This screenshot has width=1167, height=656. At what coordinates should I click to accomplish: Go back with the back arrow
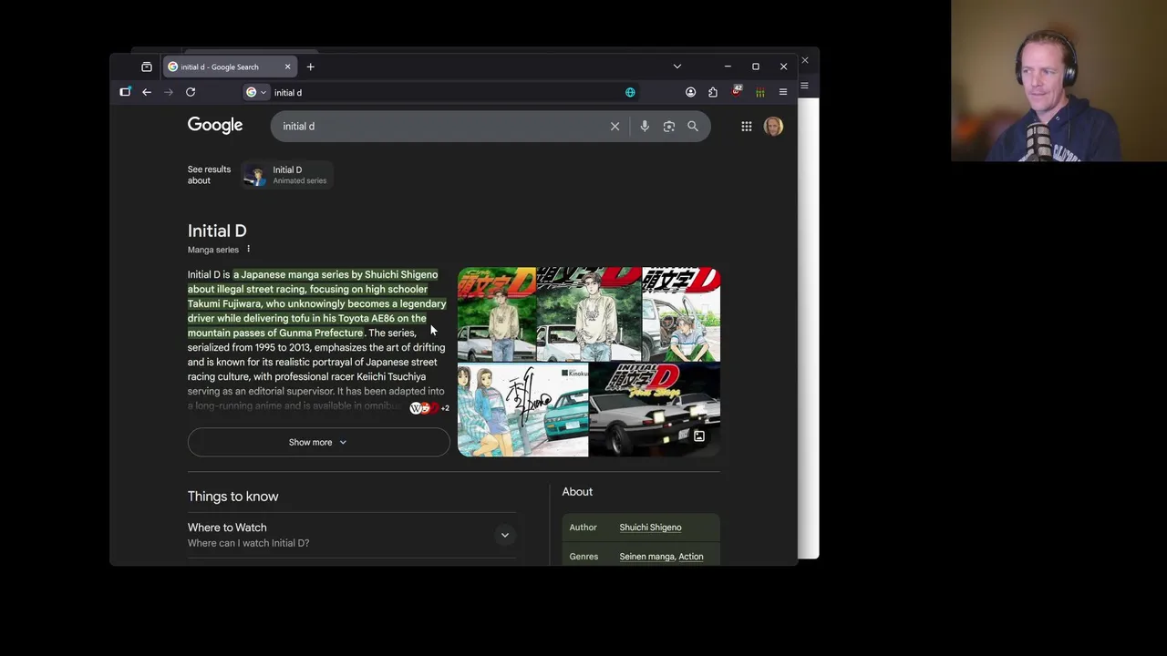(x=147, y=92)
